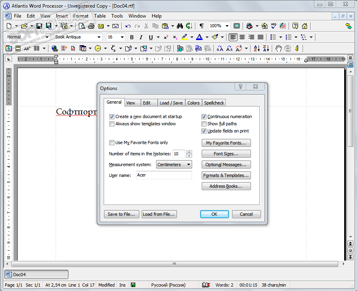Increase the histories item count spinner

pyautogui.click(x=189, y=152)
